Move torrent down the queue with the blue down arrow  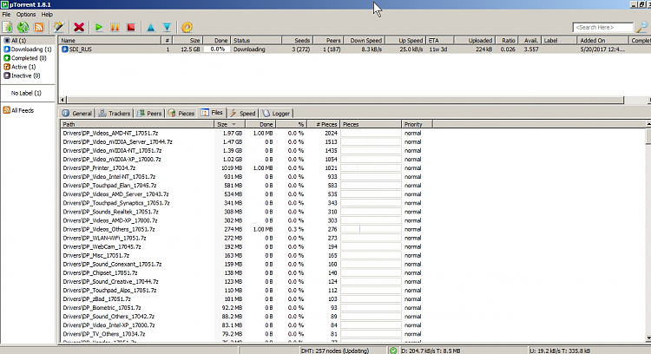click(x=167, y=28)
